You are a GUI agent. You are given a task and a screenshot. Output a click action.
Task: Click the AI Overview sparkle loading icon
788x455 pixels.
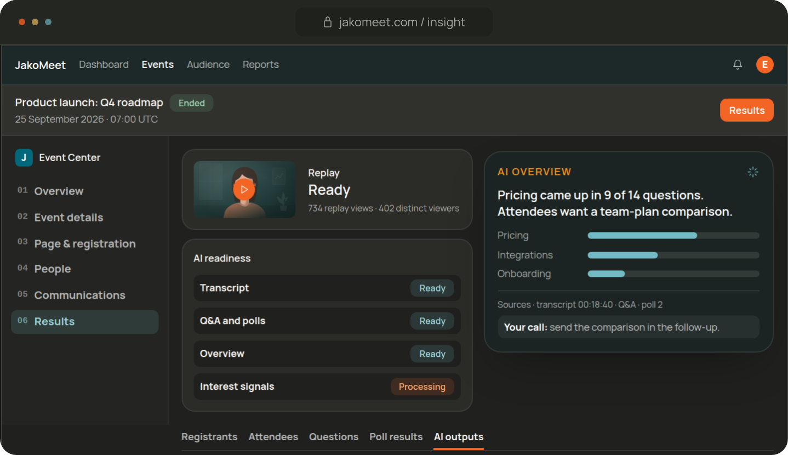click(753, 172)
